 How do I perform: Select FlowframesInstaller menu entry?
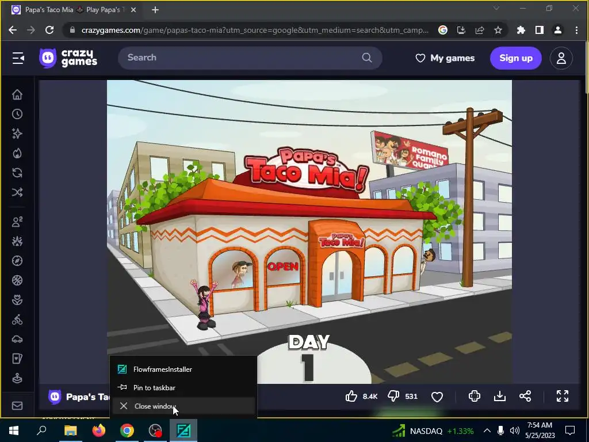[183, 369]
